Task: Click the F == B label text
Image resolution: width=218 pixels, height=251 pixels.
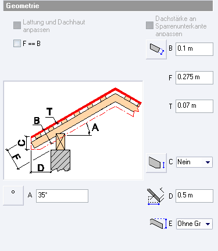Action: click(x=31, y=44)
